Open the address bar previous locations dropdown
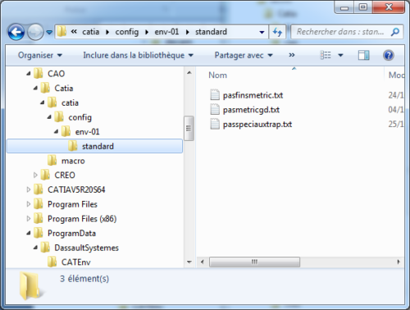The width and height of the screenshot is (410, 310). (262, 32)
